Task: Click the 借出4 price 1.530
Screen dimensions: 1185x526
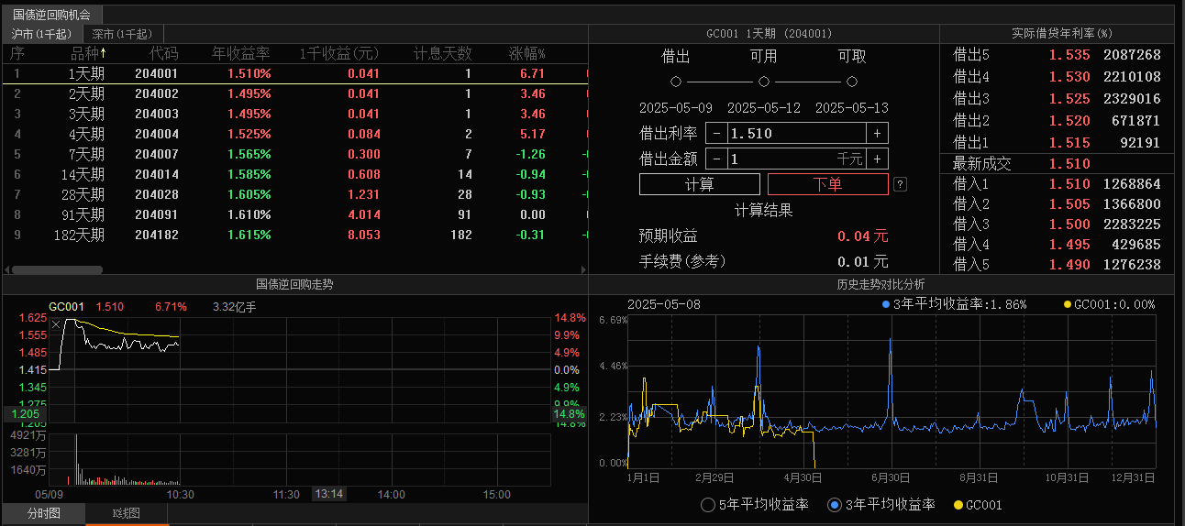Action: point(1069,77)
